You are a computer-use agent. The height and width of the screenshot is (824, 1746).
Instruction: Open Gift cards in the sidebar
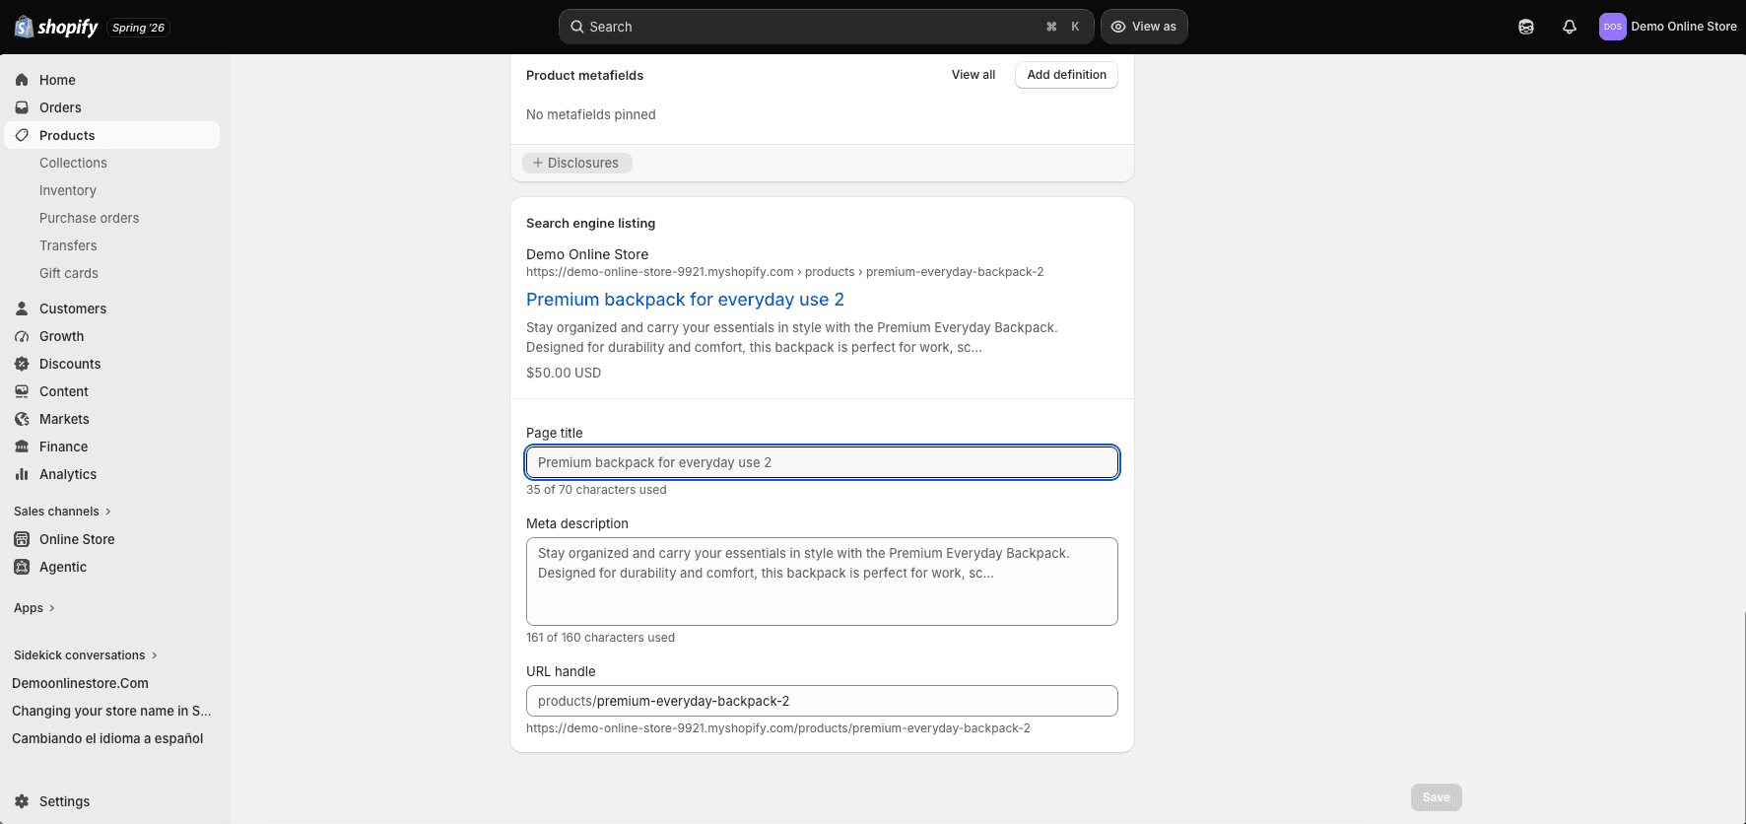[x=69, y=273]
